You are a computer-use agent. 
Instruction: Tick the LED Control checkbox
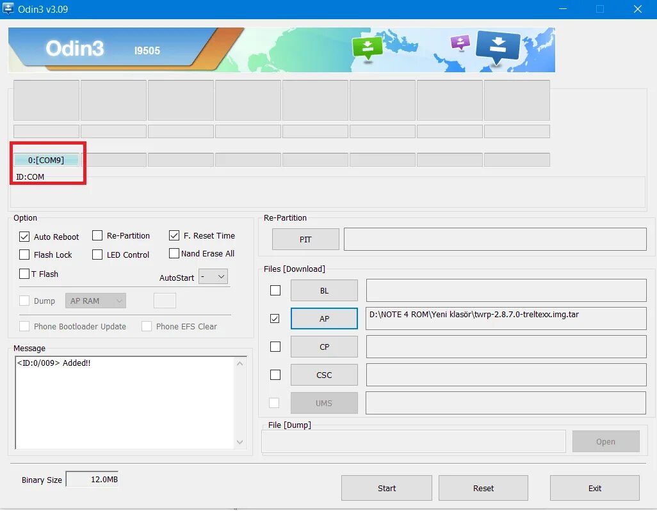(x=97, y=255)
